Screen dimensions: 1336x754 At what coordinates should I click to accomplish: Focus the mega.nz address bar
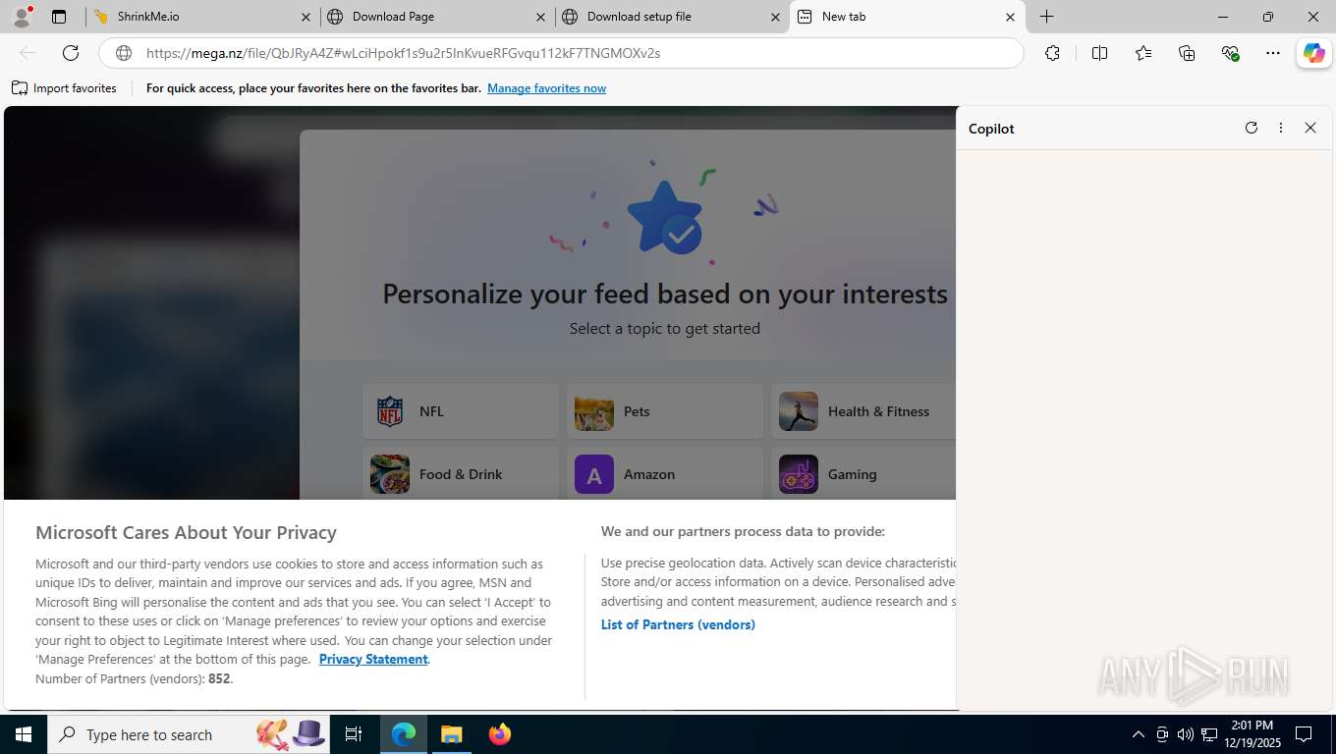click(x=561, y=53)
